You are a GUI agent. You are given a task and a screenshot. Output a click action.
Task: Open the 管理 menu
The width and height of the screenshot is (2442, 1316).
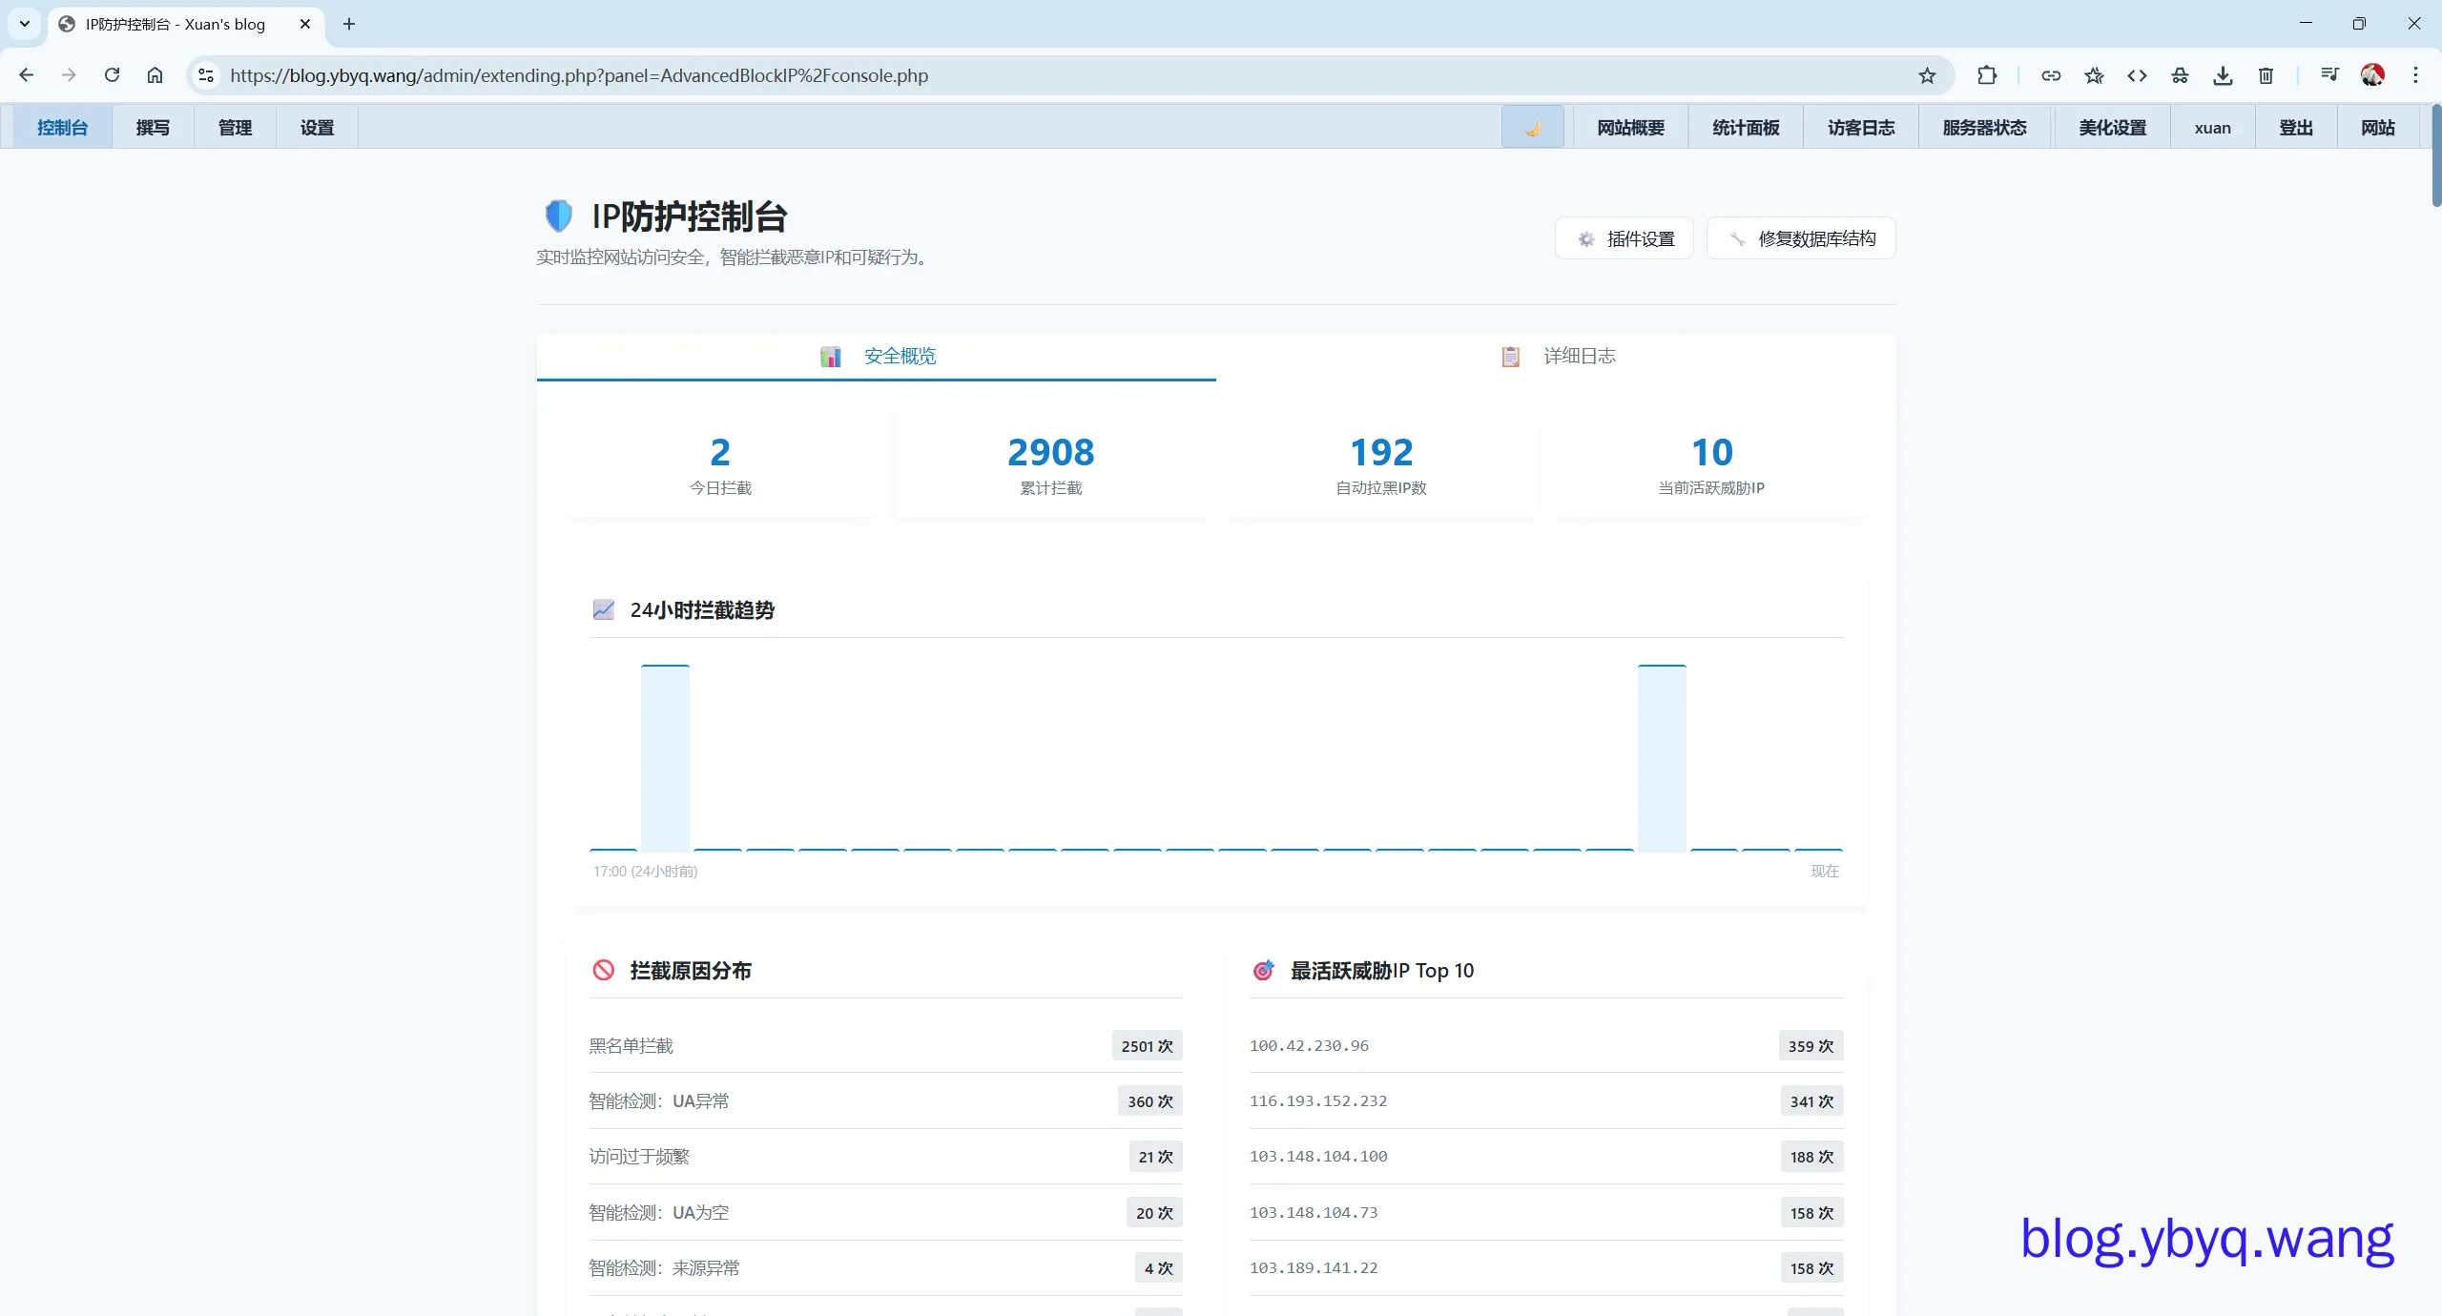pyautogui.click(x=235, y=128)
